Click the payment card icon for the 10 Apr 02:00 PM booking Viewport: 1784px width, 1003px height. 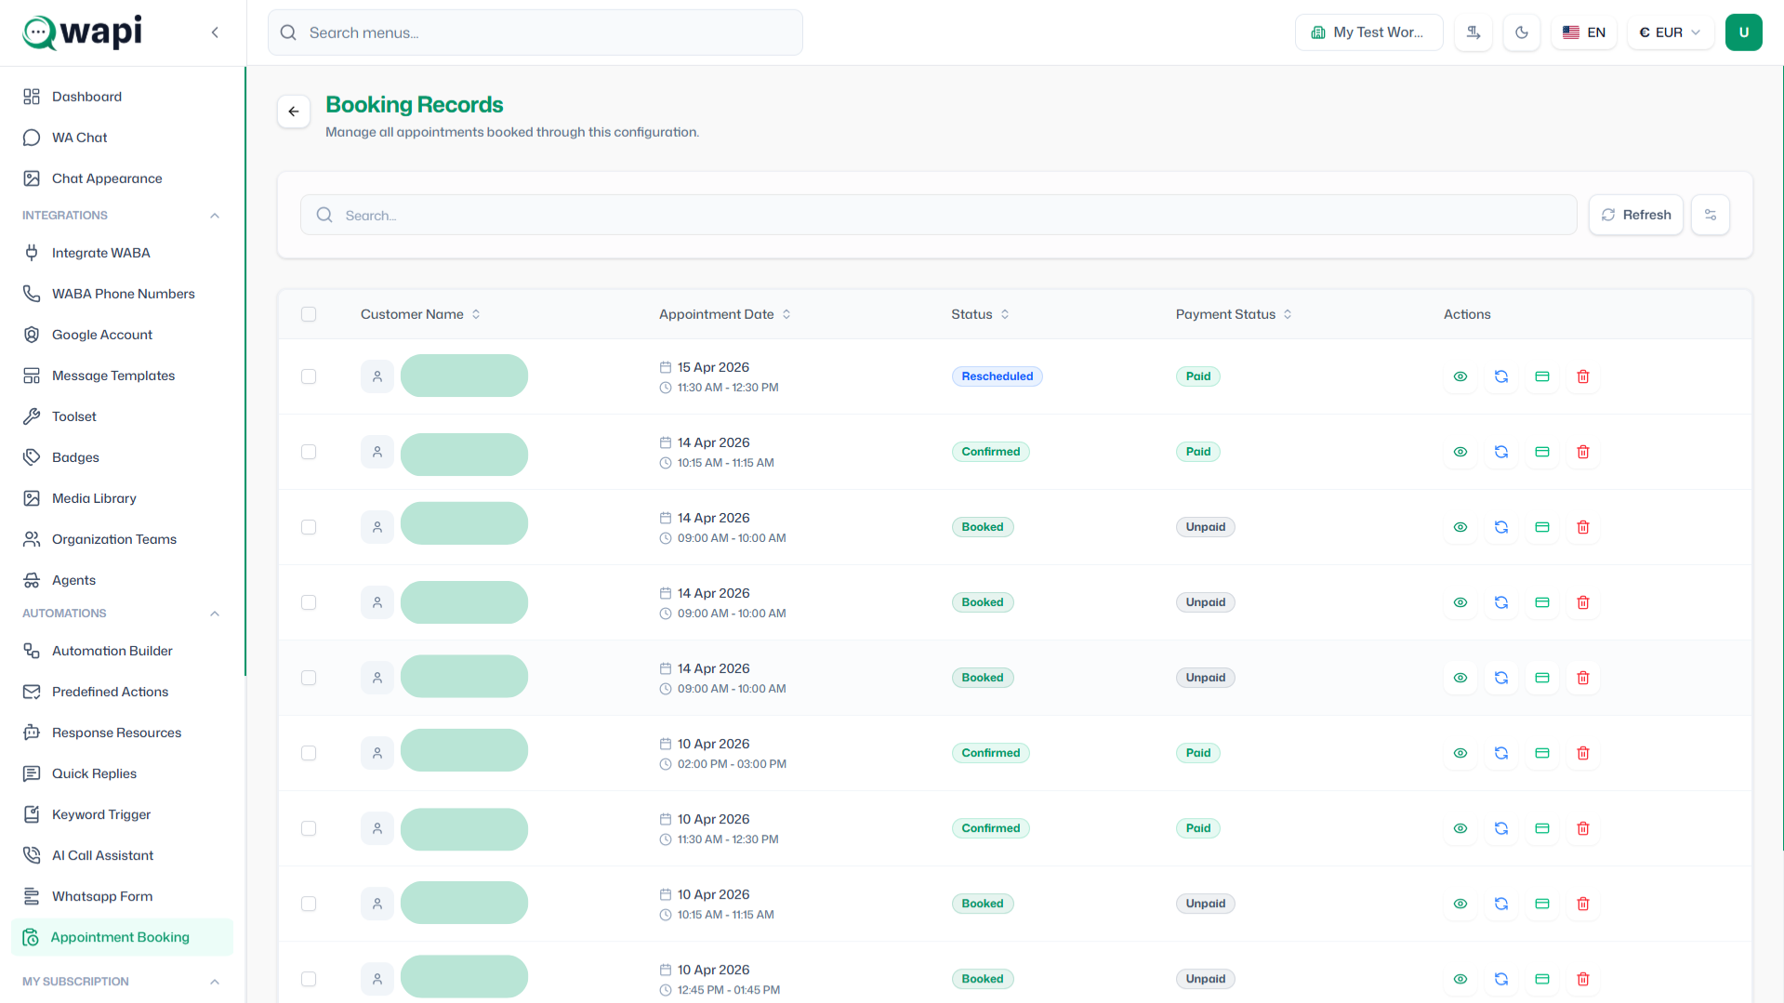tap(1542, 753)
